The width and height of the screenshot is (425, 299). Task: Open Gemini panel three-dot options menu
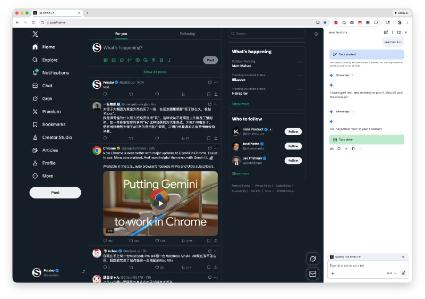[x=393, y=32]
